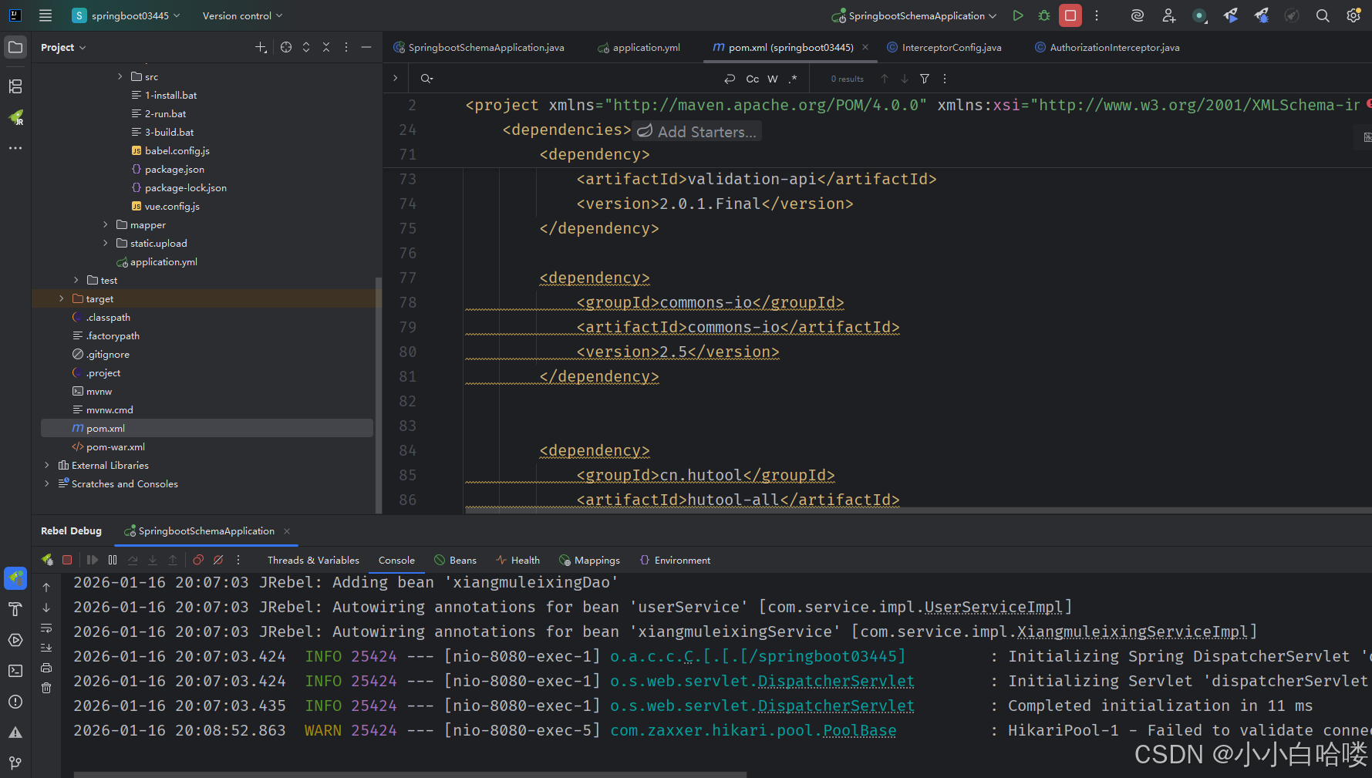Open IDE settings gear
This screenshot has width=1372, height=778.
click(x=1353, y=15)
